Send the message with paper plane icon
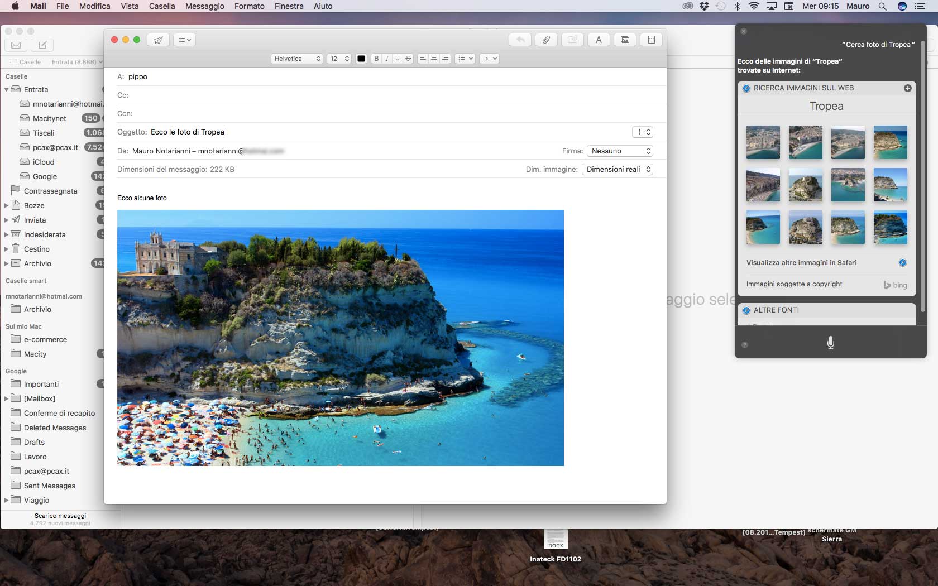Screen dimensions: 938x586 click(159, 40)
